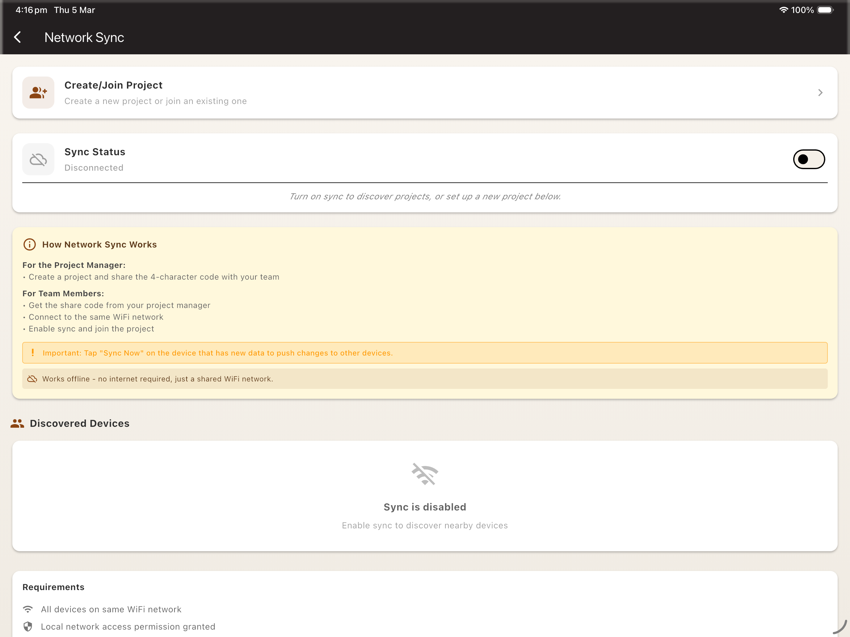Tap the cloud-off icon in the Works offline note

[33, 379]
